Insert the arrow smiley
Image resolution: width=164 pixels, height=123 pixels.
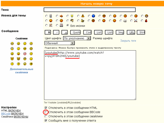(31, 64)
